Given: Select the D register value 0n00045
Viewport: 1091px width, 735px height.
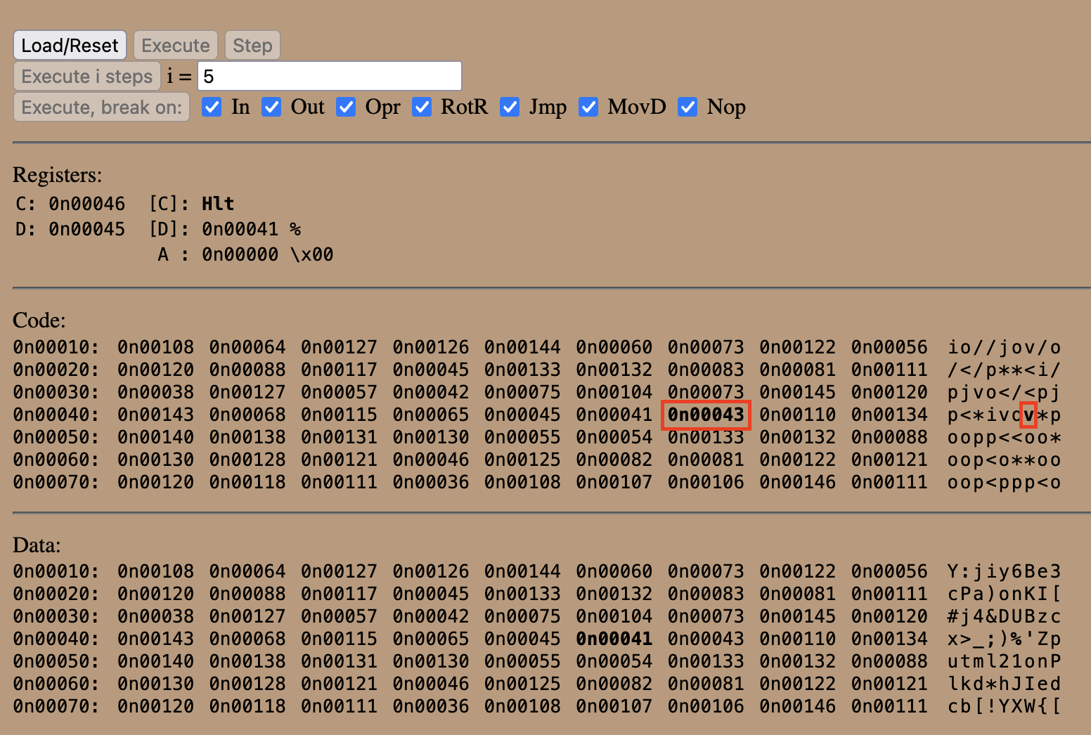Looking at the screenshot, I should [x=86, y=229].
